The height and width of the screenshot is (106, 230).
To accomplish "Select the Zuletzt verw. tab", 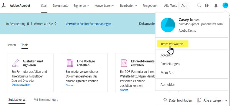I will [17, 100].
